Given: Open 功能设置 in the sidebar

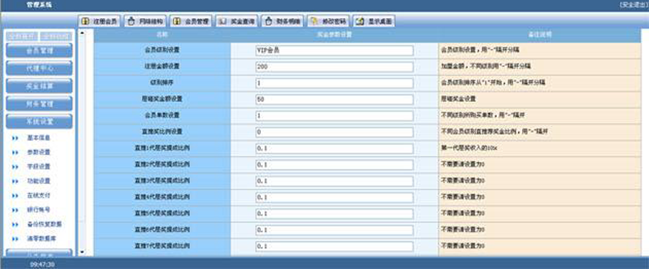Looking at the screenshot, I should click(39, 181).
